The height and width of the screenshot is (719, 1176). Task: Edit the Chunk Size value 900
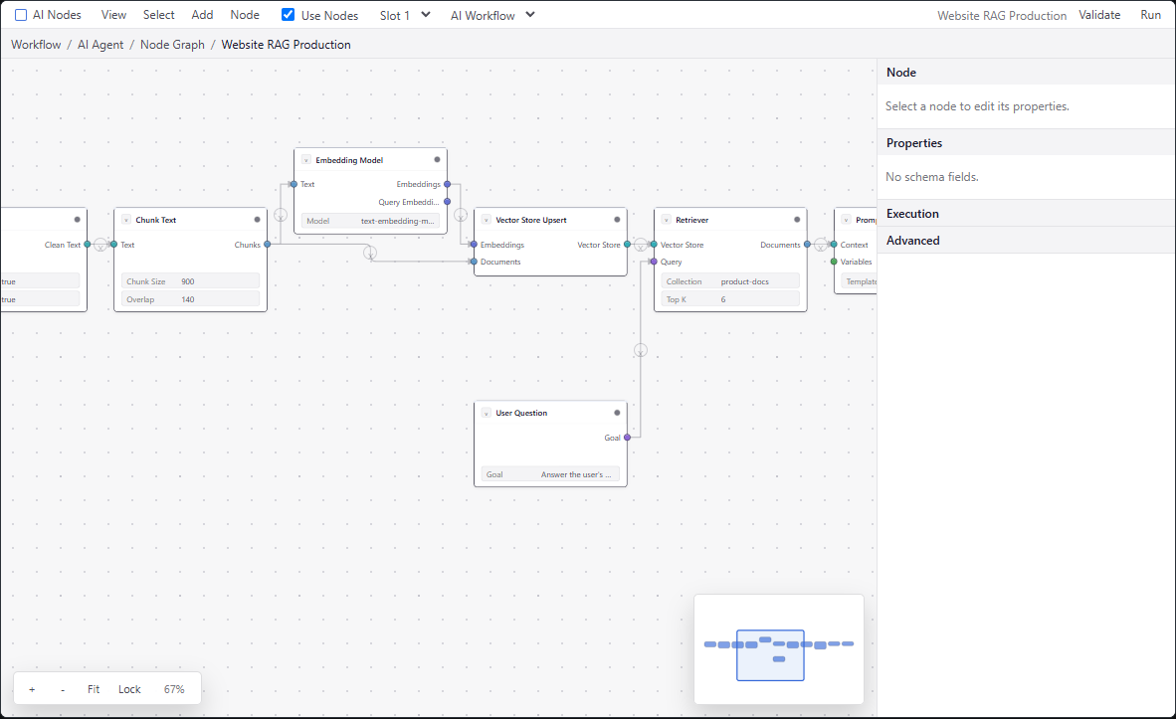pos(190,281)
